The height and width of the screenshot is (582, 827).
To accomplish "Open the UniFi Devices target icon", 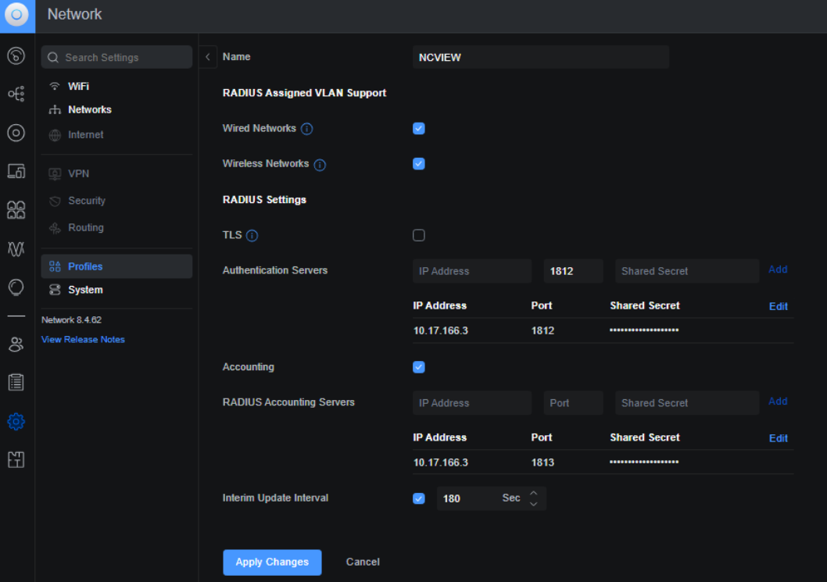I will click(16, 133).
